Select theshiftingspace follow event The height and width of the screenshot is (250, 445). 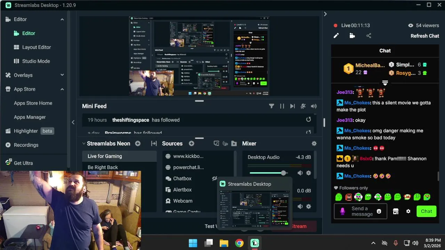(x=199, y=120)
